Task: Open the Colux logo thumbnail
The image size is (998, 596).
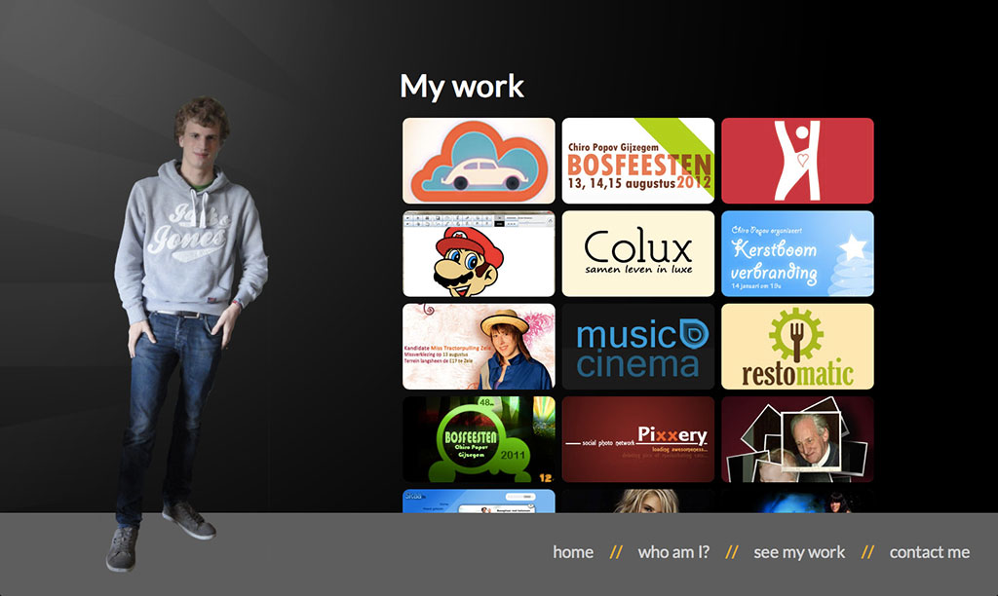Action: point(637,254)
